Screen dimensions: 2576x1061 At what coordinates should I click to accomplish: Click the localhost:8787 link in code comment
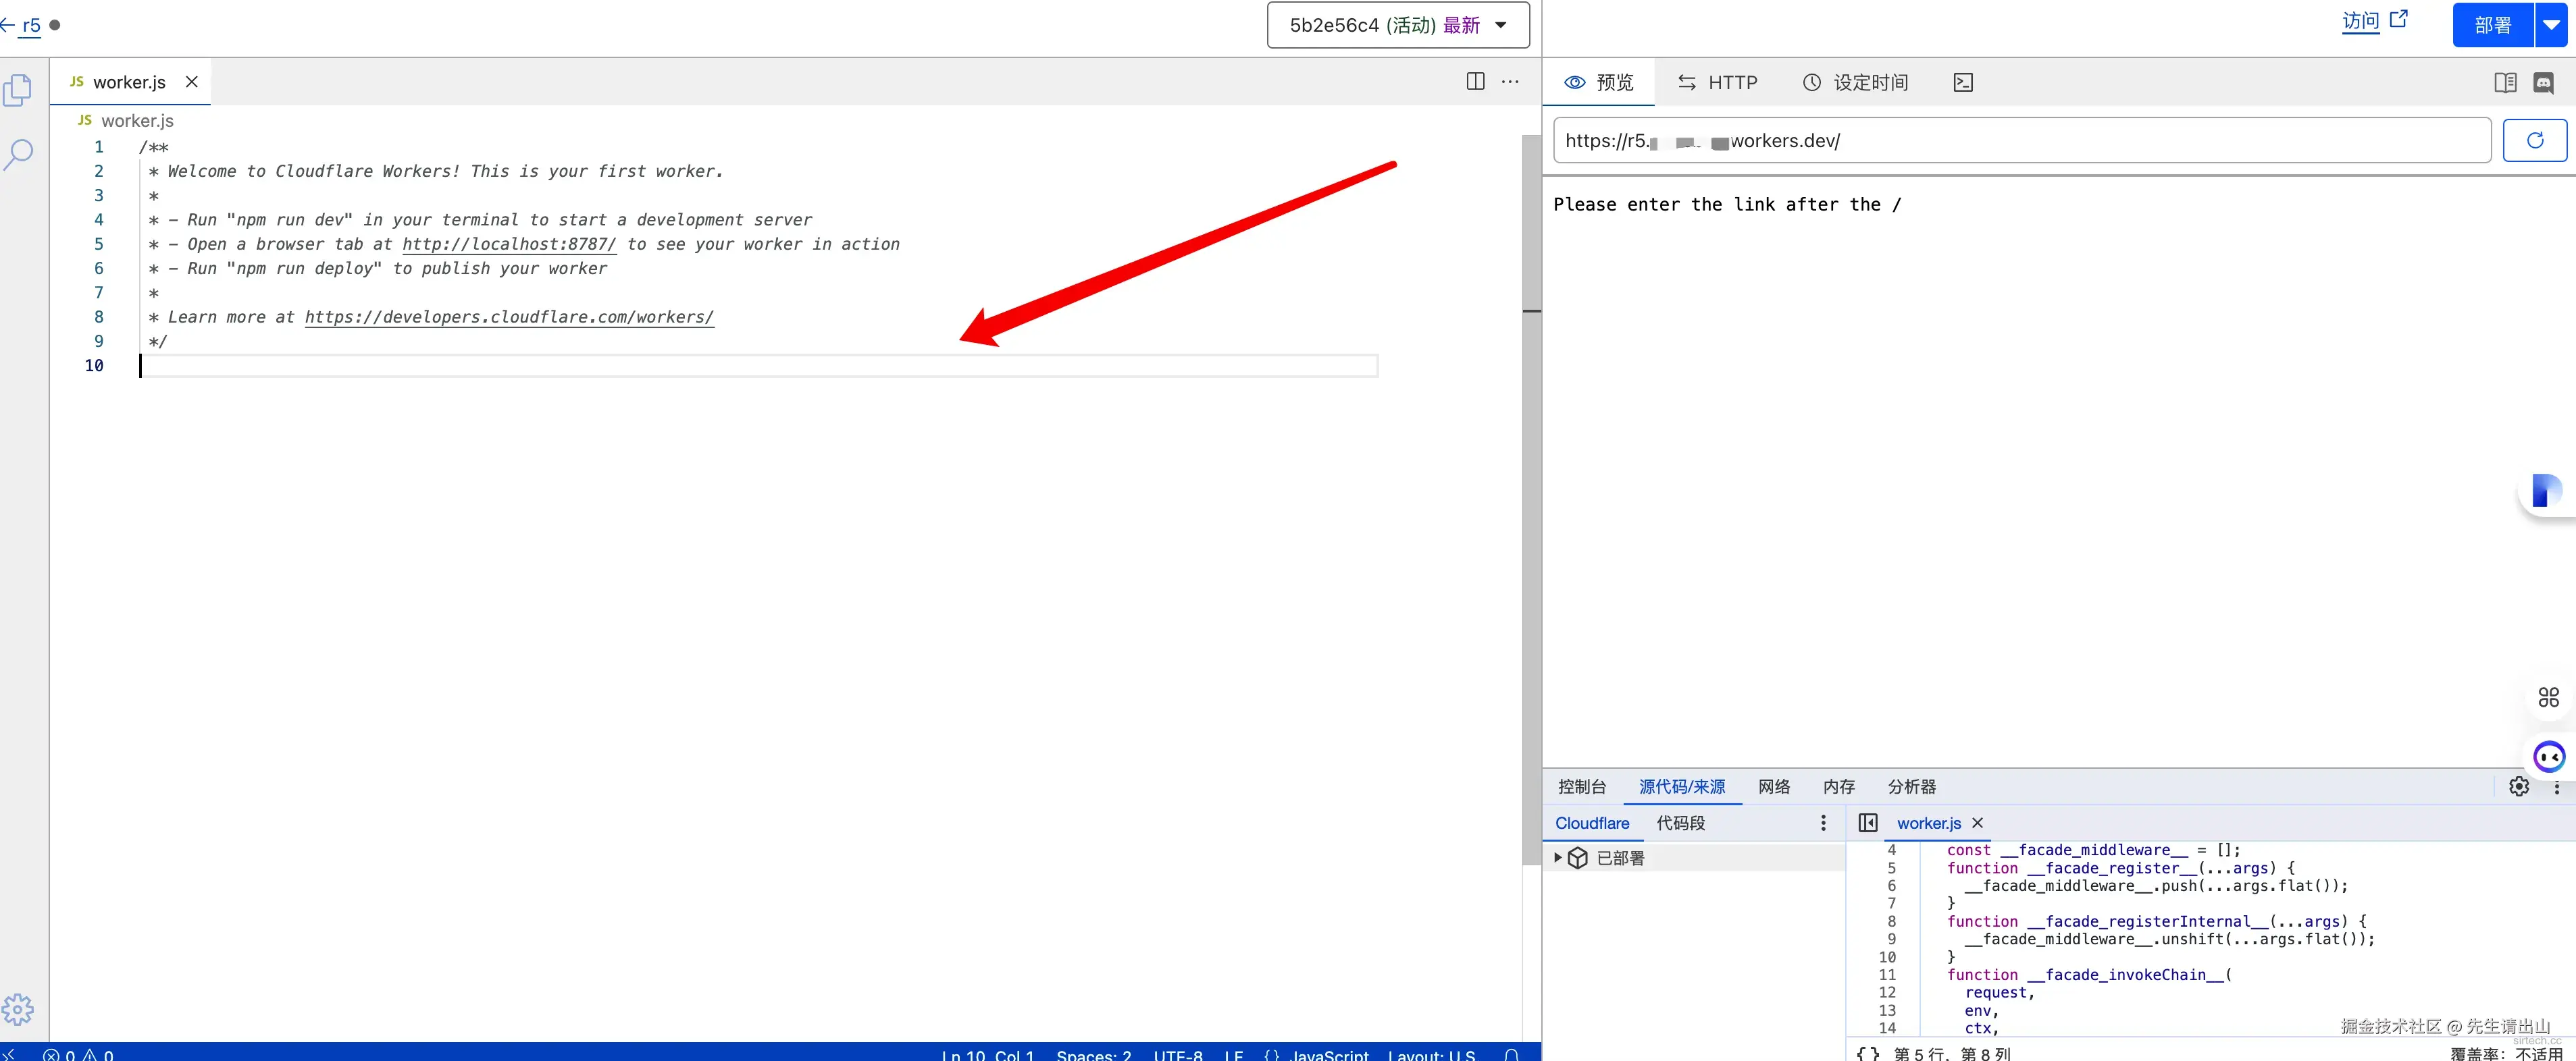pyautogui.click(x=509, y=244)
